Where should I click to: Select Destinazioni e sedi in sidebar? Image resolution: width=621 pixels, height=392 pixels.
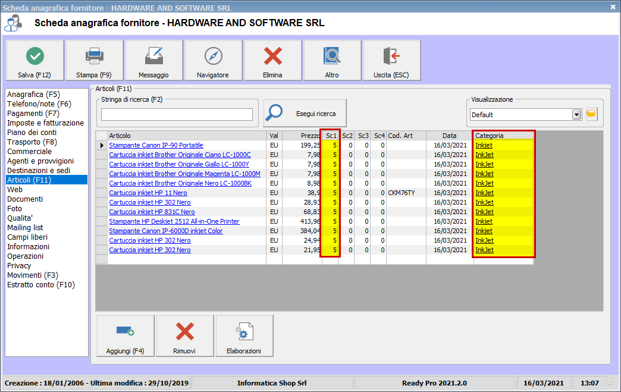pyautogui.click(x=39, y=170)
